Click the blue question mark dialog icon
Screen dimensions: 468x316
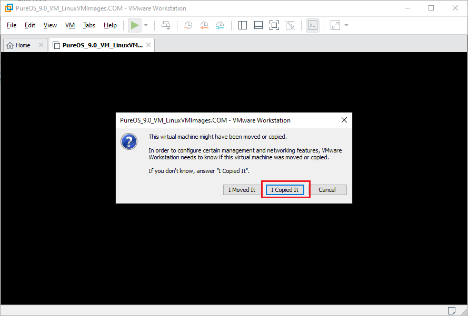129,141
